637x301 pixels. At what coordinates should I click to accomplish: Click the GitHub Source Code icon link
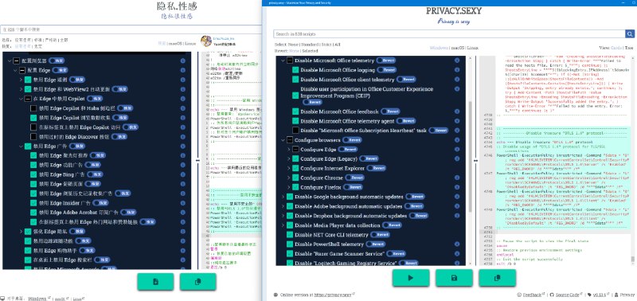tap(552, 295)
